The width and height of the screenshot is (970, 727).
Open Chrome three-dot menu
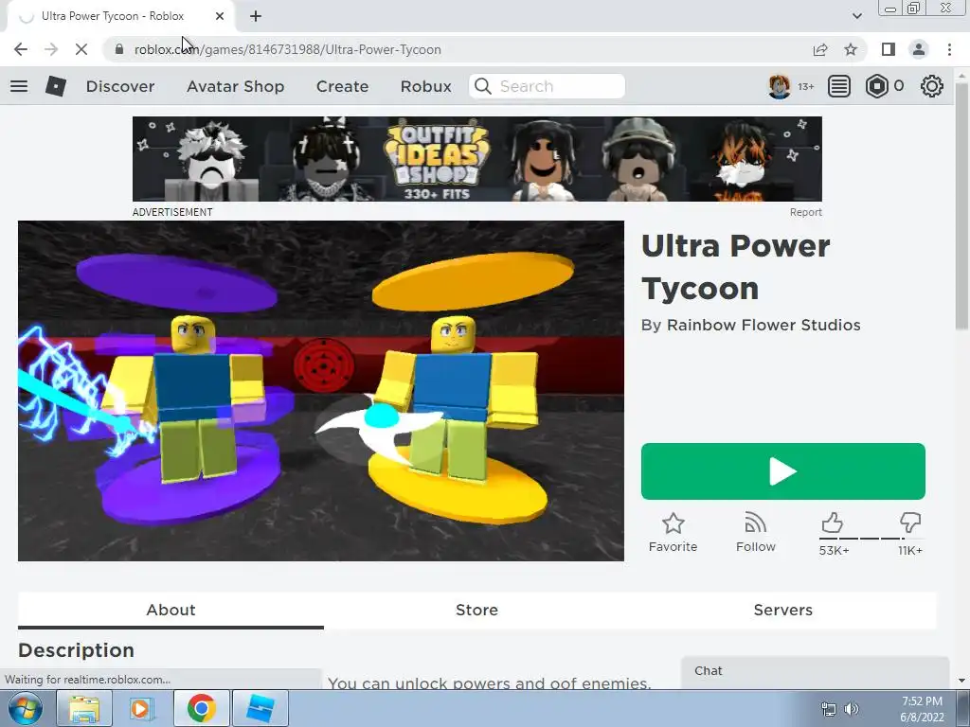click(x=949, y=49)
